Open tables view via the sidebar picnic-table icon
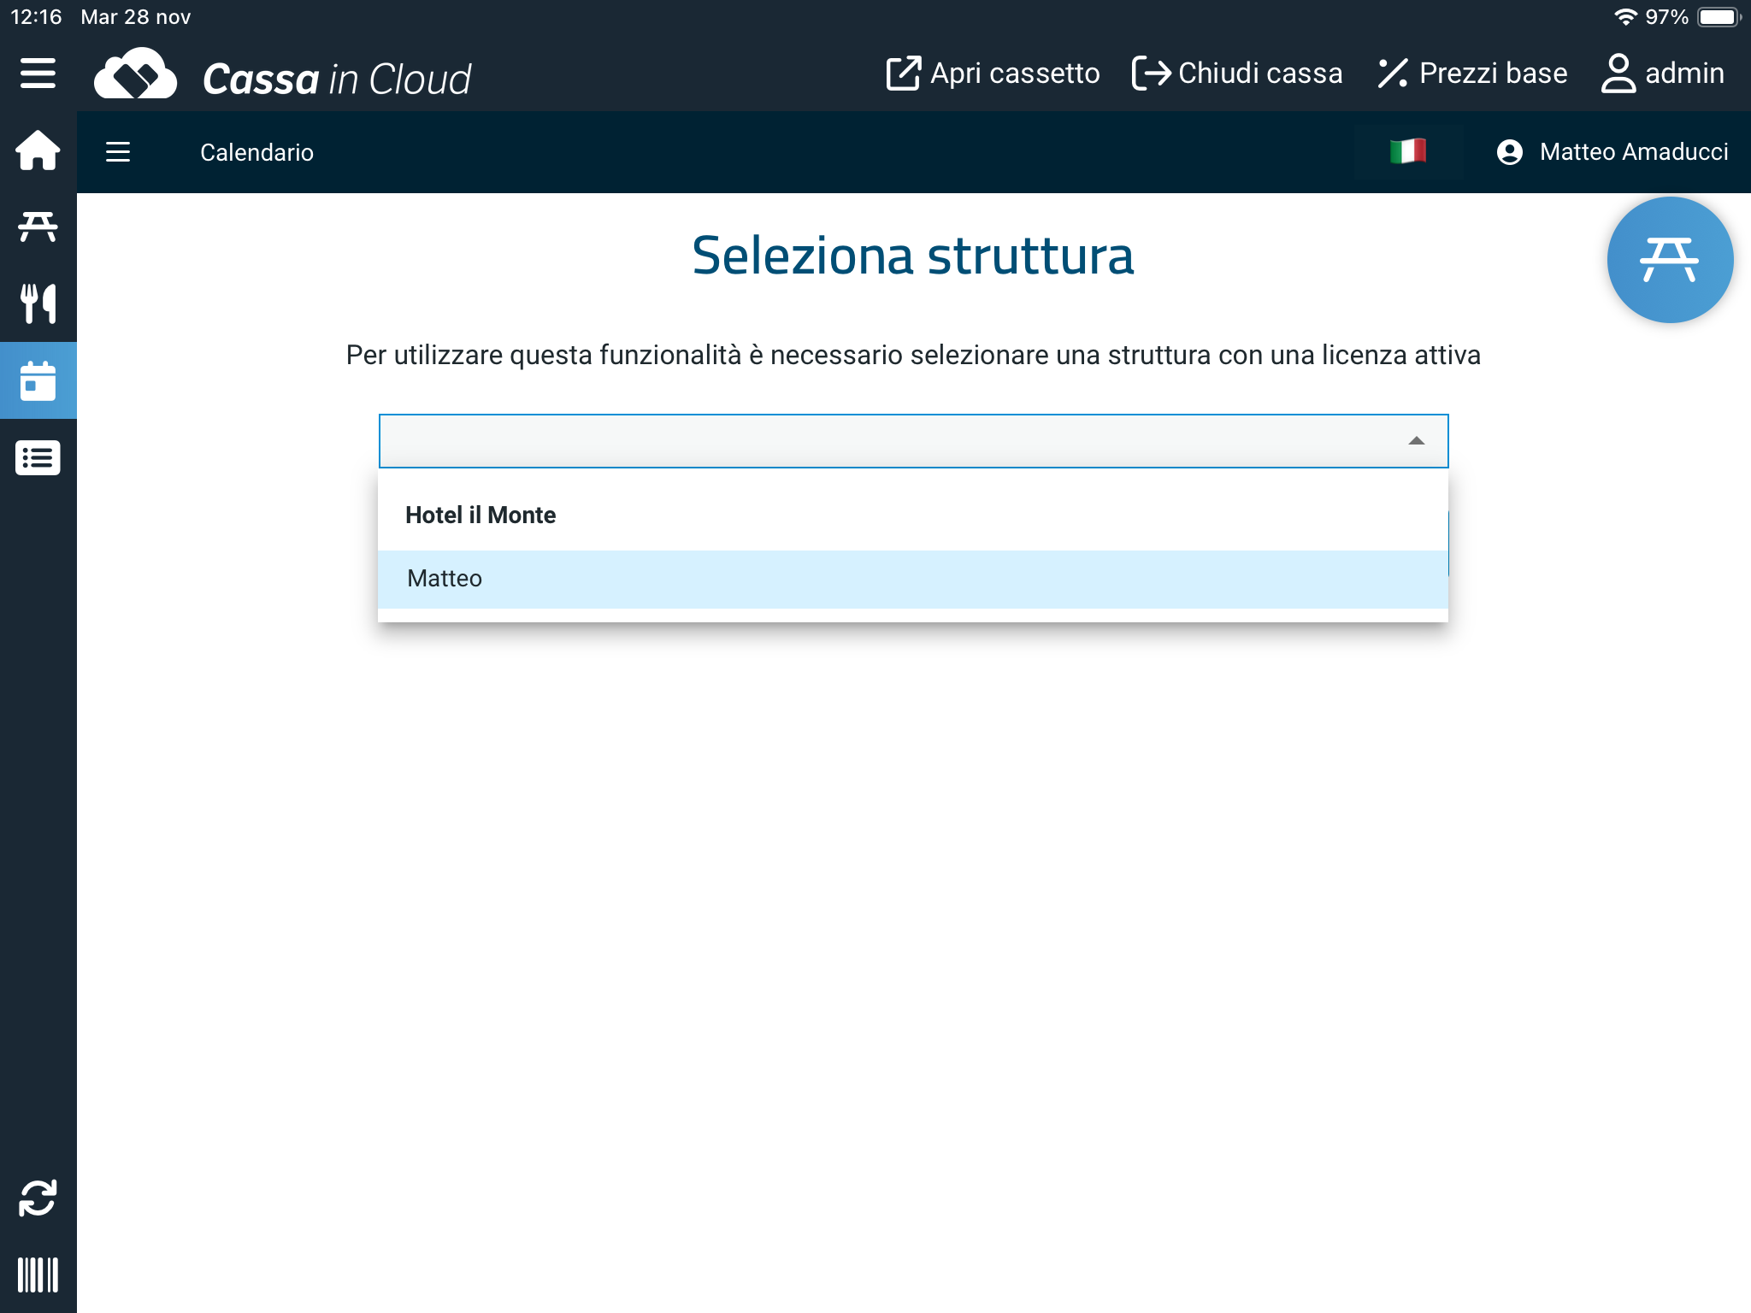Viewport: 1751px width, 1313px height. point(38,227)
